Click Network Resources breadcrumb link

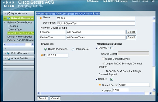(x=47, y=14)
